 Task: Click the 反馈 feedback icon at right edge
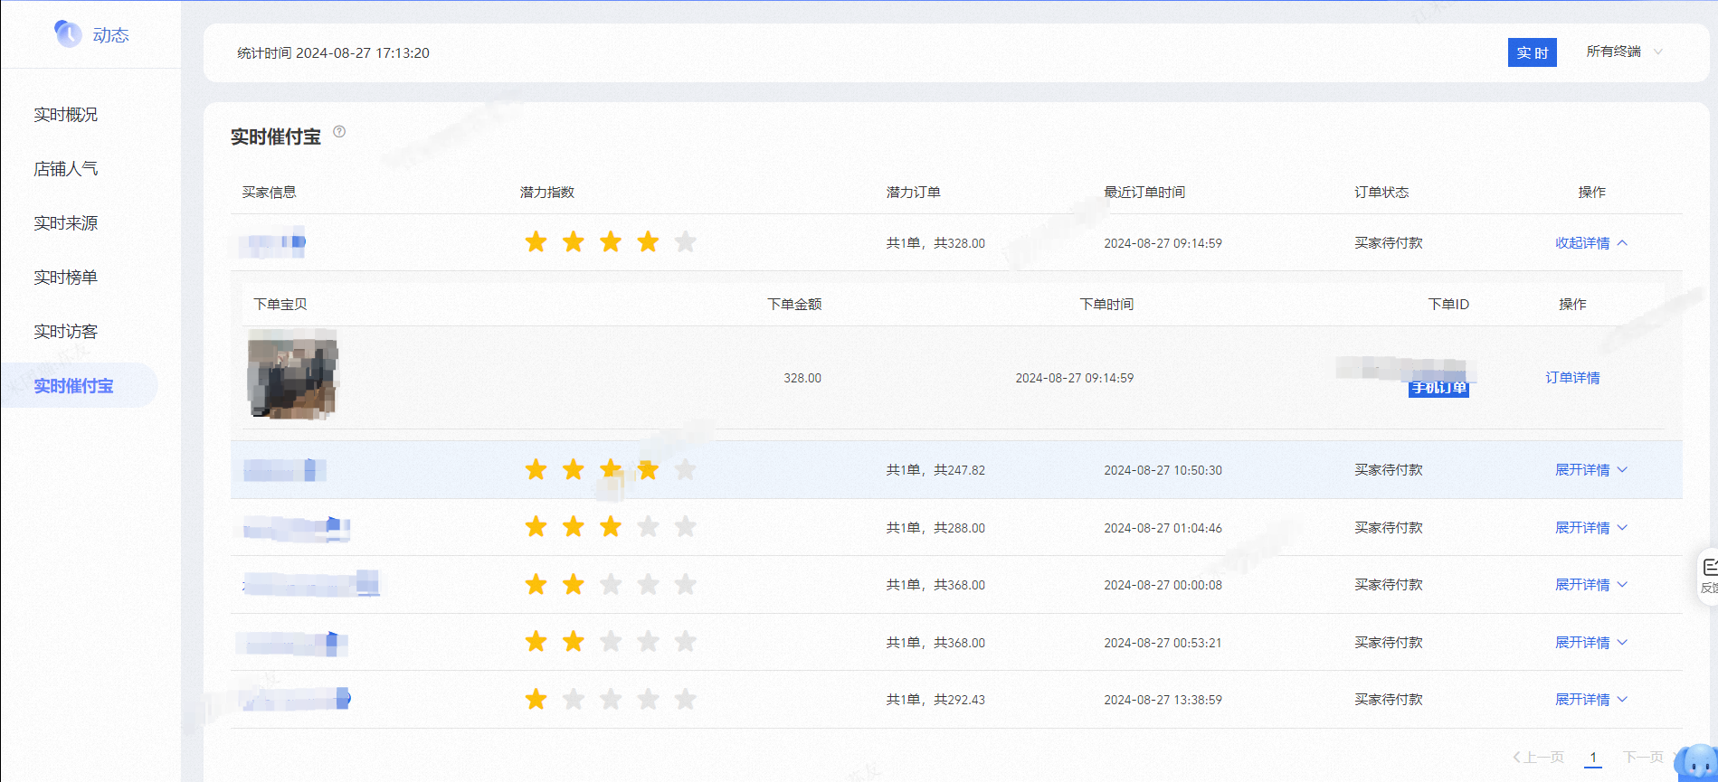(x=1708, y=575)
